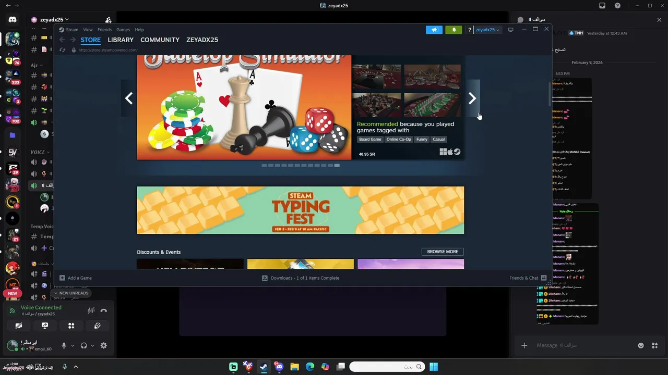Deafen Discord headphones

click(84, 345)
